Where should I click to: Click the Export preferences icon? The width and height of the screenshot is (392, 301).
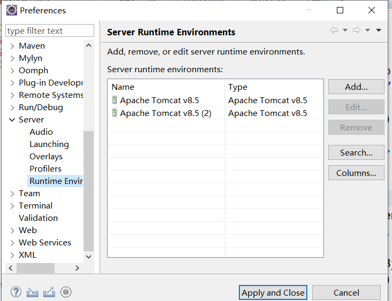pyautogui.click(x=49, y=292)
